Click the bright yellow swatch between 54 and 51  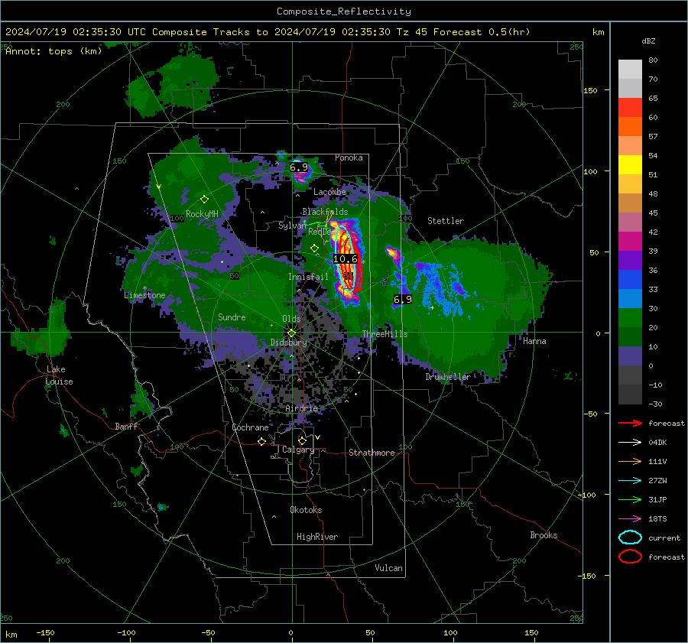point(630,165)
